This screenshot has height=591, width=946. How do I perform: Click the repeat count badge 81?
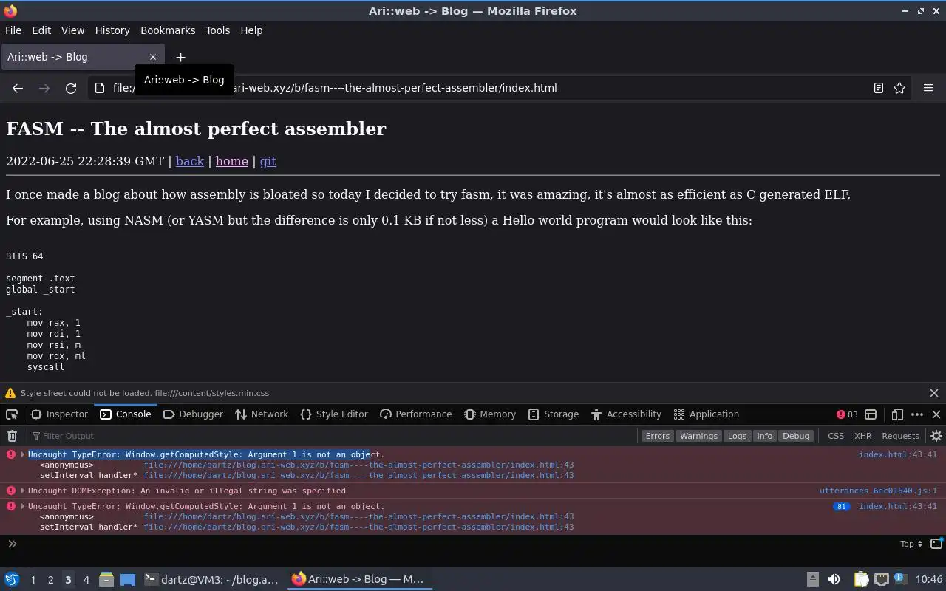[x=841, y=507]
